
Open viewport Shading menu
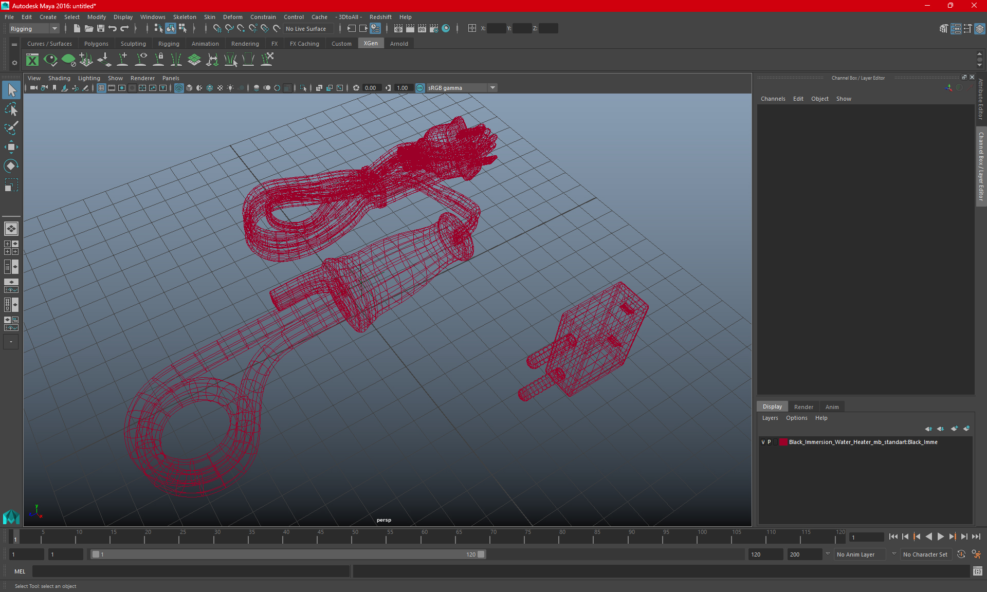pyautogui.click(x=59, y=78)
